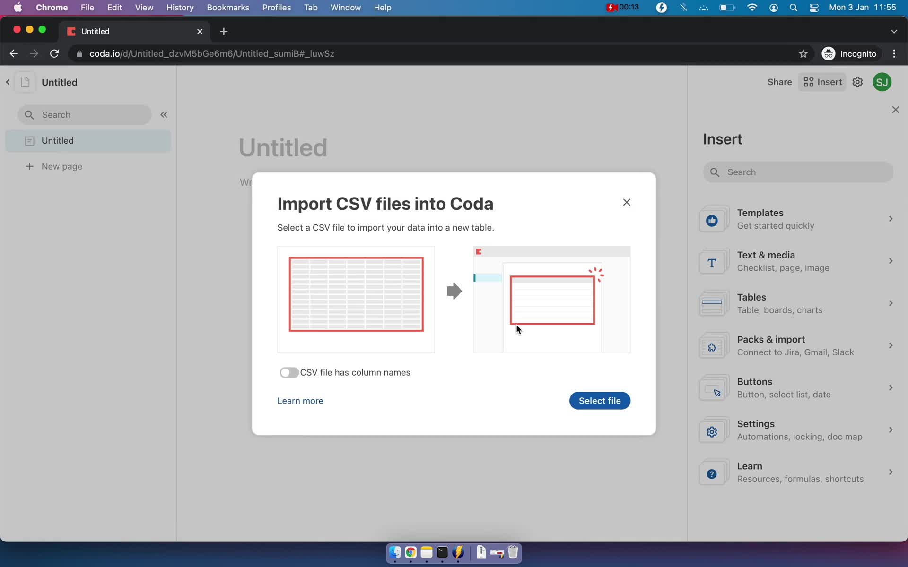Collapse the left sidebar with double chevron

164,115
